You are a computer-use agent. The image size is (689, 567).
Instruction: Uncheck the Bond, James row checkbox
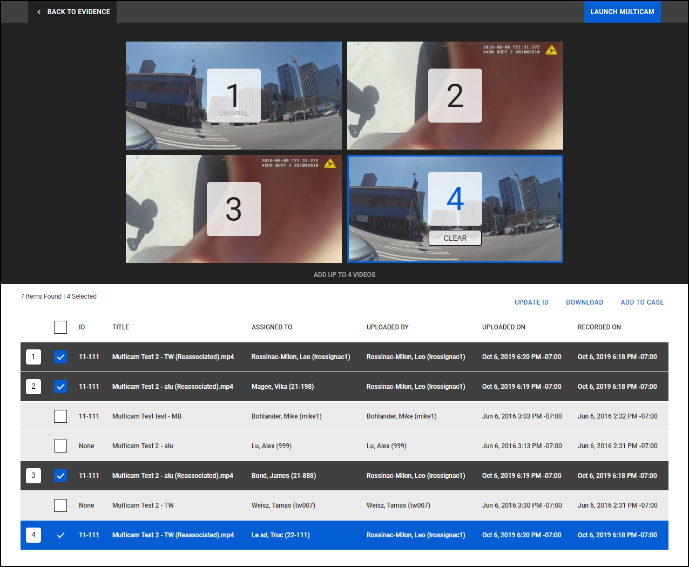pyautogui.click(x=60, y=476)
